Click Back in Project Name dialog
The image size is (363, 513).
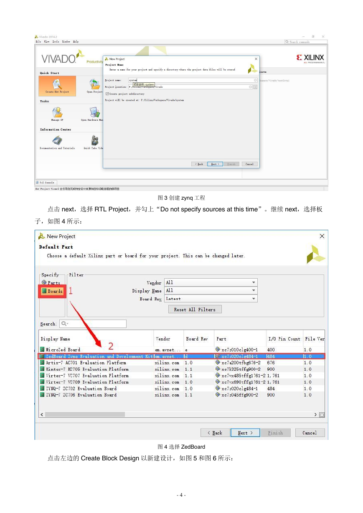click(199, 164)
